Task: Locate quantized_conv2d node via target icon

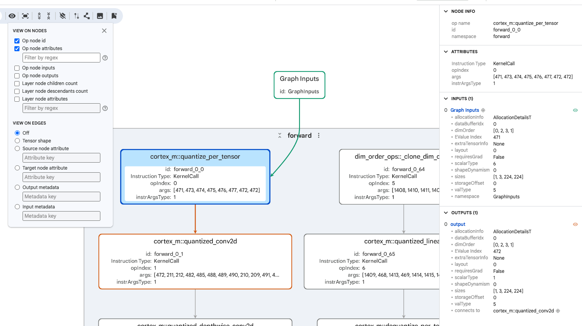Action: (558, 311)
